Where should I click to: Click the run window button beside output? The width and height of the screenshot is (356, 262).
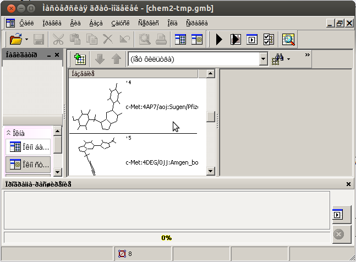342,215
